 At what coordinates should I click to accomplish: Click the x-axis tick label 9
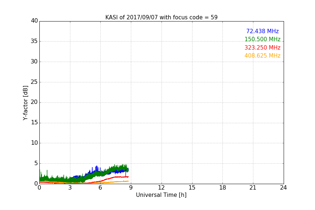131,188
